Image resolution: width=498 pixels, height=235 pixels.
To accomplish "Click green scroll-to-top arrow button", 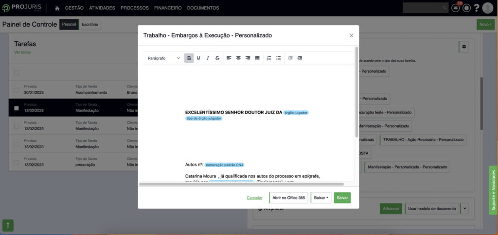I will 8,225.
